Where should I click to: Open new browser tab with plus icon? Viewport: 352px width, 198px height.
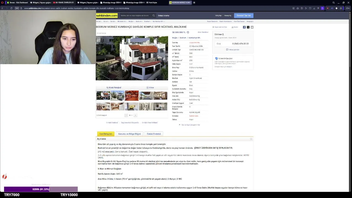[x=194, y=2]
